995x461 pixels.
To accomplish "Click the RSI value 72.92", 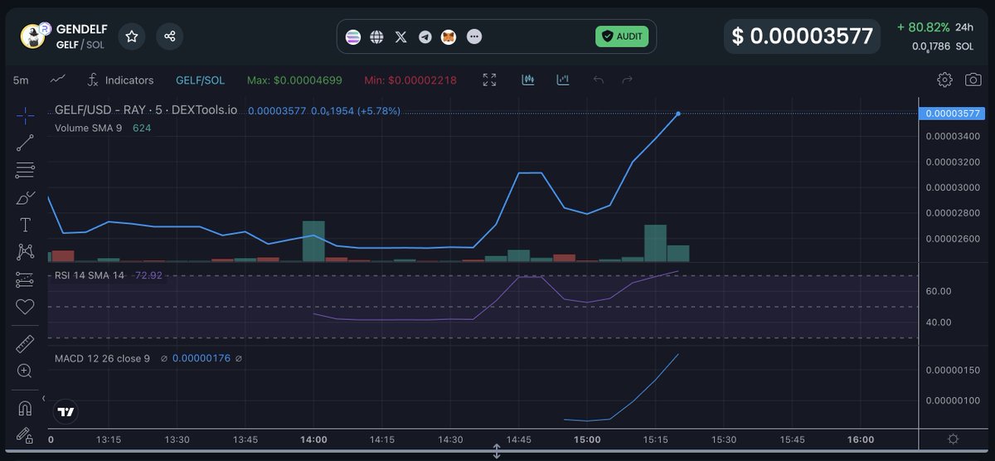I will tap(148, 275).
